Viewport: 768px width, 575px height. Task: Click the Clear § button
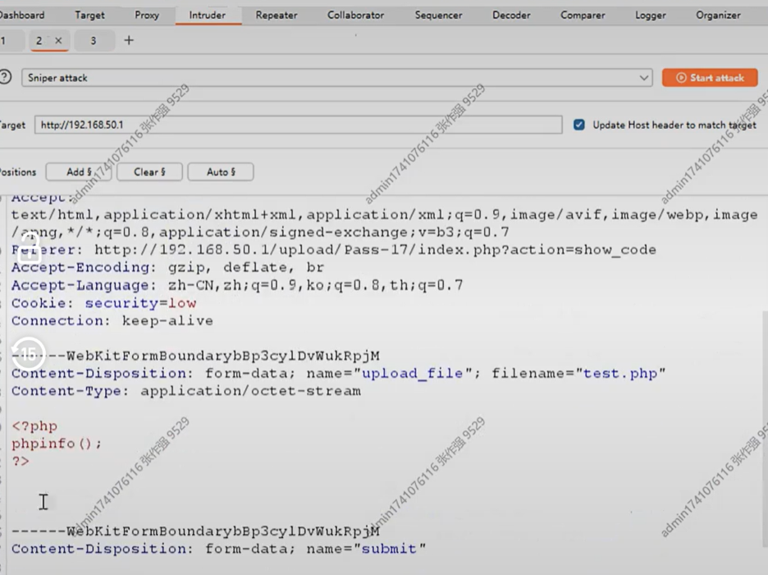(149, 172)
